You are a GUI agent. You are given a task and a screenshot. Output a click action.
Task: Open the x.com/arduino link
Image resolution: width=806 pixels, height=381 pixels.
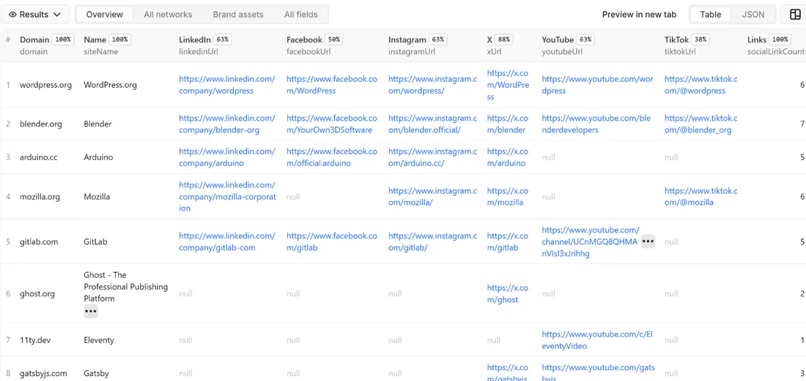[x=508, y=157]
